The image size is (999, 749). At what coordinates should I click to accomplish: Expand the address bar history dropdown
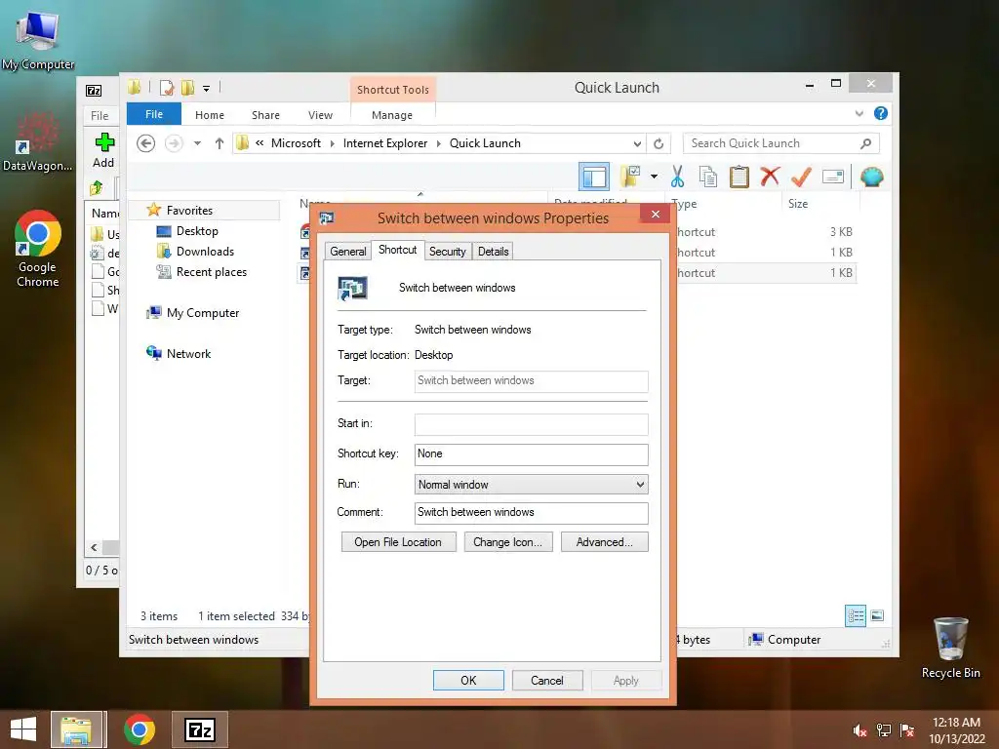637,143
